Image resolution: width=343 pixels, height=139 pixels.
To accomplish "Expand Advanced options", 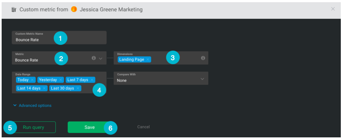I will pos(32,106).
